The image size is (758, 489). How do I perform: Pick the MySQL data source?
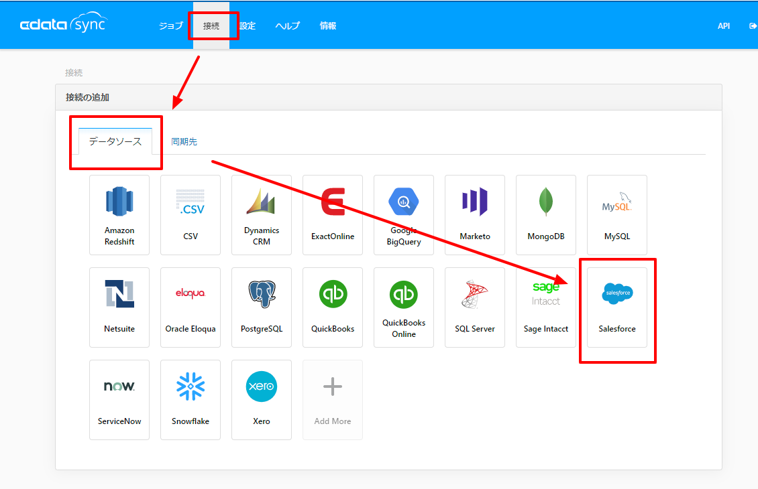(617, 215)
